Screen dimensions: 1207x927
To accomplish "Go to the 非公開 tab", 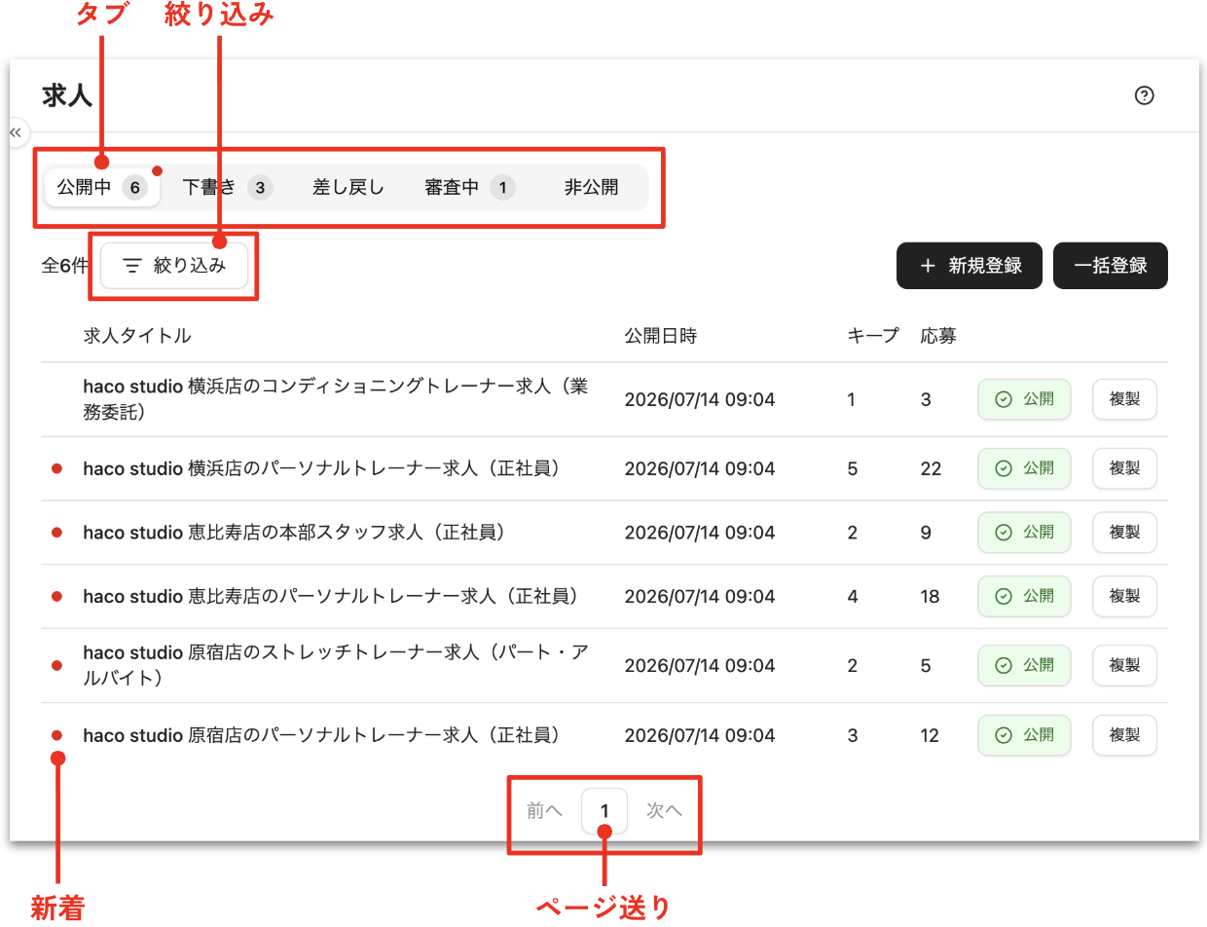I will (591, 187).
